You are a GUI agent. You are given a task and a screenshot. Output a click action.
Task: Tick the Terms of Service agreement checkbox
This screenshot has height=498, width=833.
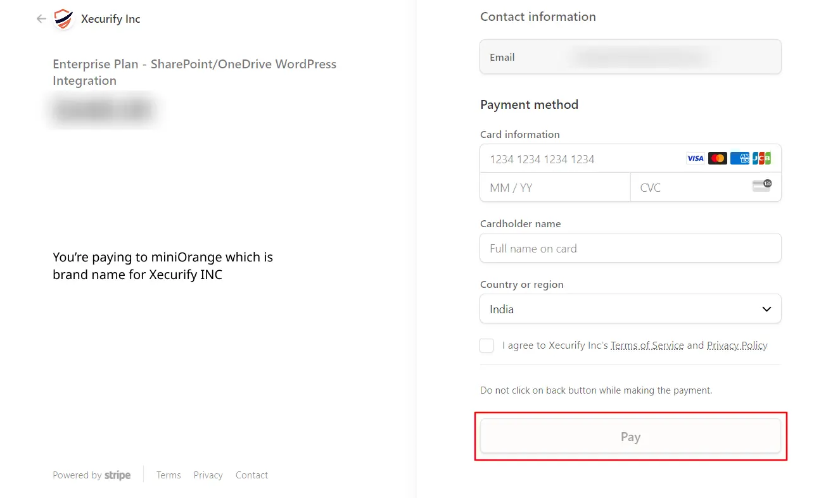(x=486, y=345)
